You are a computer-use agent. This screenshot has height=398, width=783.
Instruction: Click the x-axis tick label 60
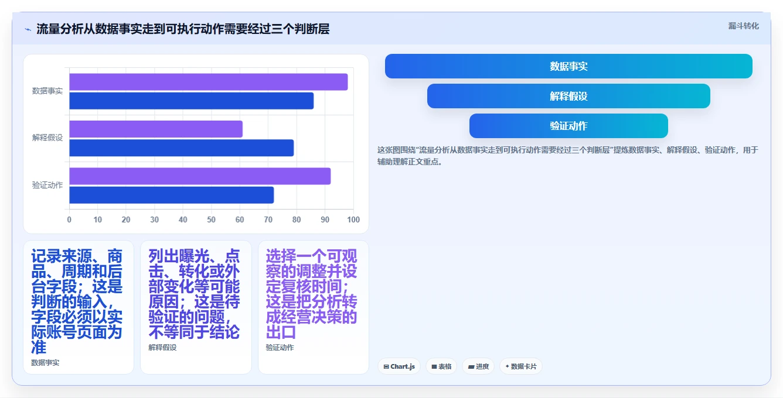(240, 219)
